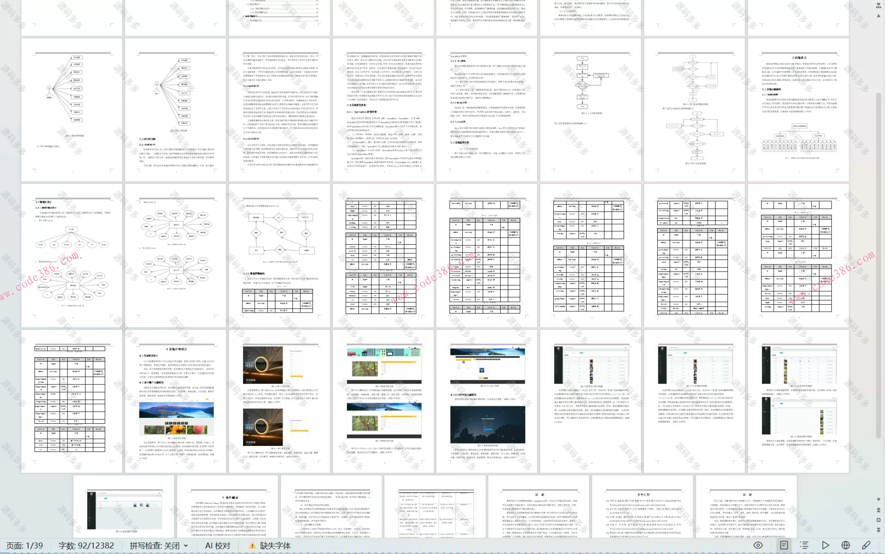885x554 pixels.
Task: Select the 参考文献 references page thumbnail
Action: pyautogui.click(x=643, y=506)
